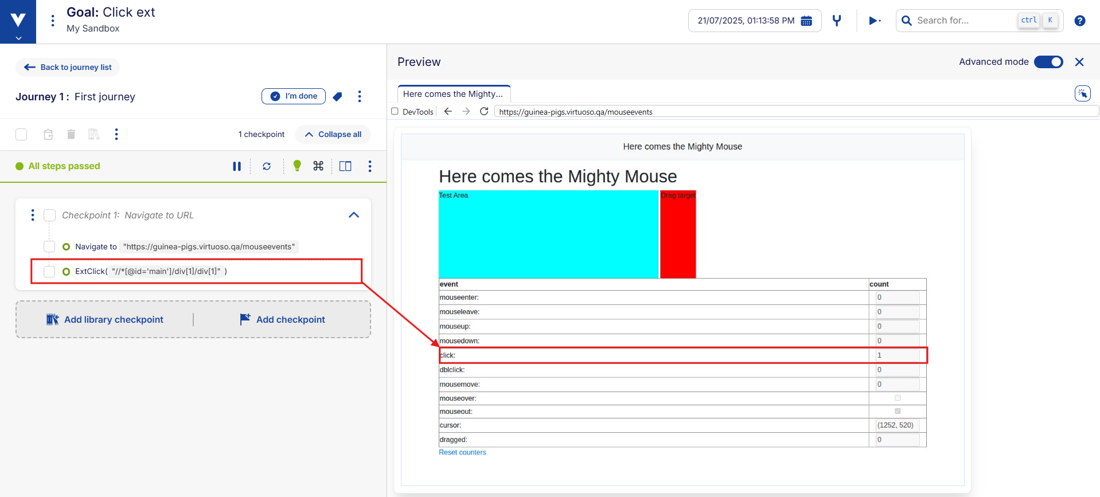Image resolution: width=1100 pixels, height=497 pixels.
Task: Click Back to journey list
Action: 68,67
